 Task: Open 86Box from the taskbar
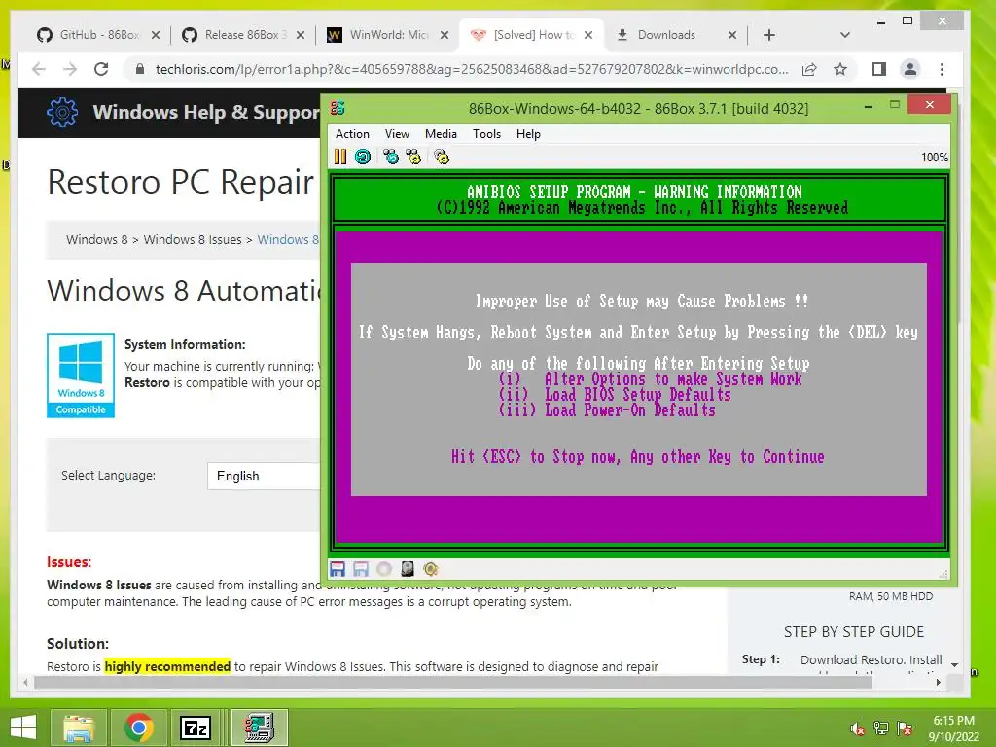(x=259, y=728)
